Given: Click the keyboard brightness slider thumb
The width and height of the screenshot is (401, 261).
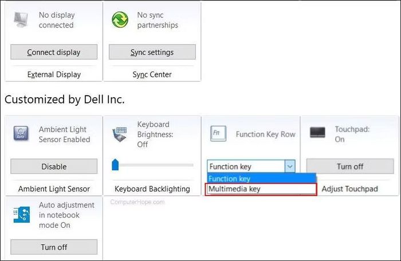Looking at the screenshot, I should coord(115,165).
